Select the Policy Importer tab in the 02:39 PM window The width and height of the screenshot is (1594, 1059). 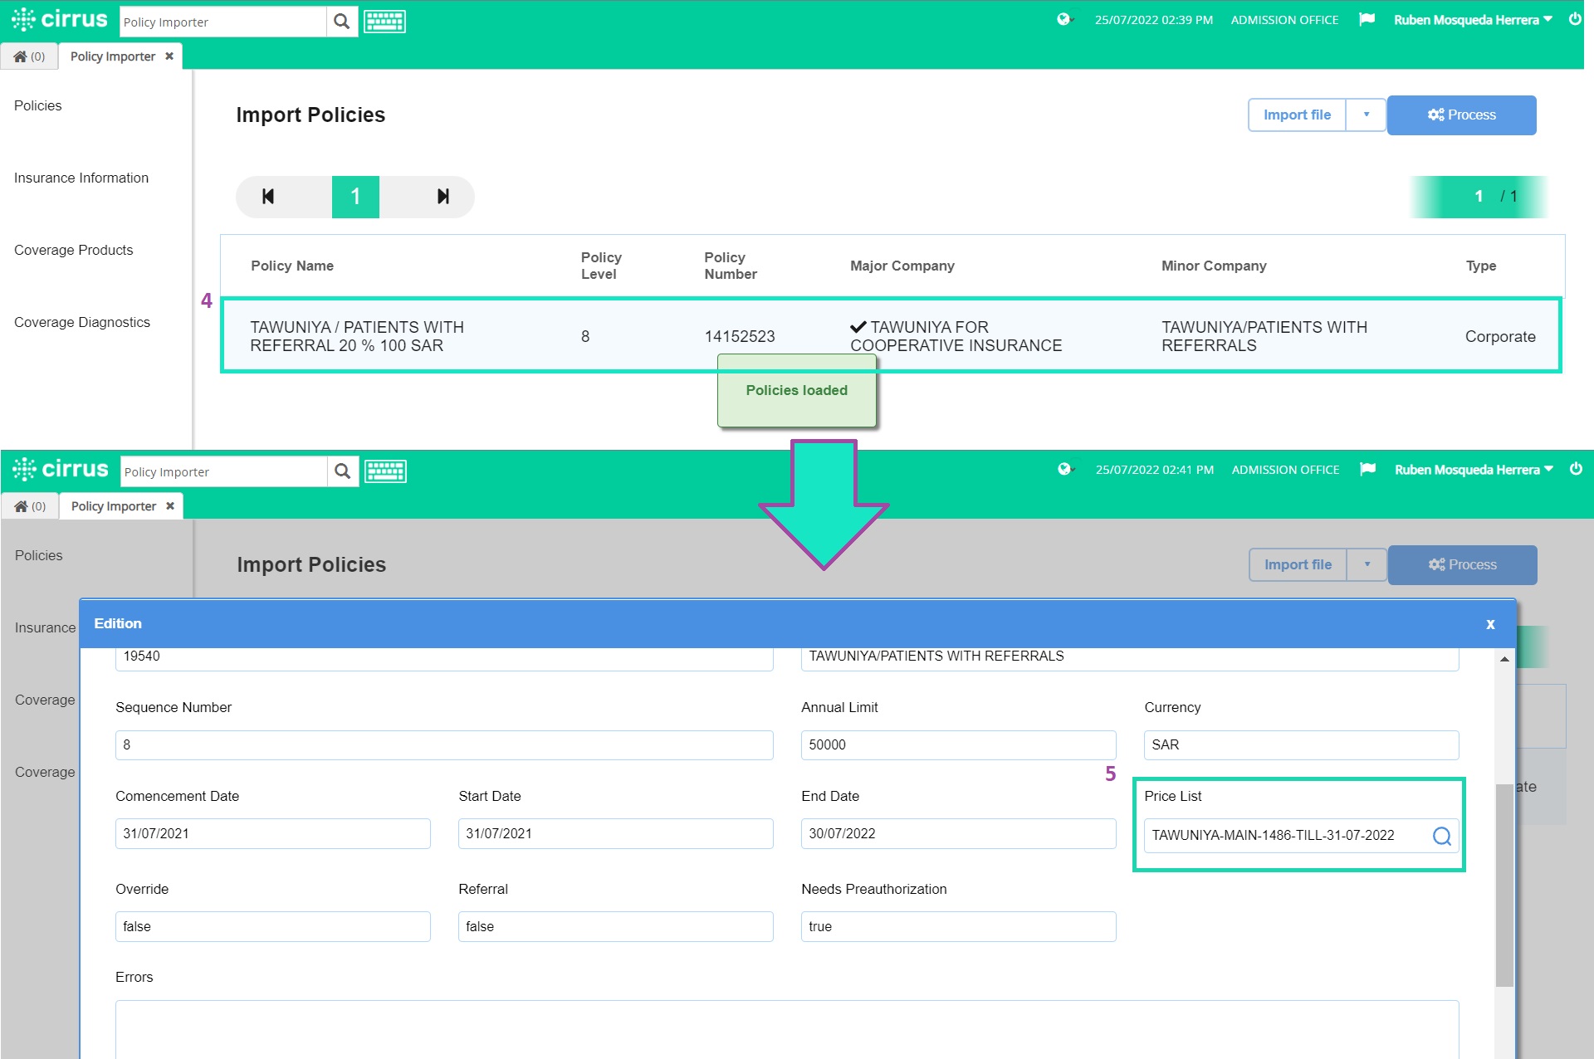[113, 56]
